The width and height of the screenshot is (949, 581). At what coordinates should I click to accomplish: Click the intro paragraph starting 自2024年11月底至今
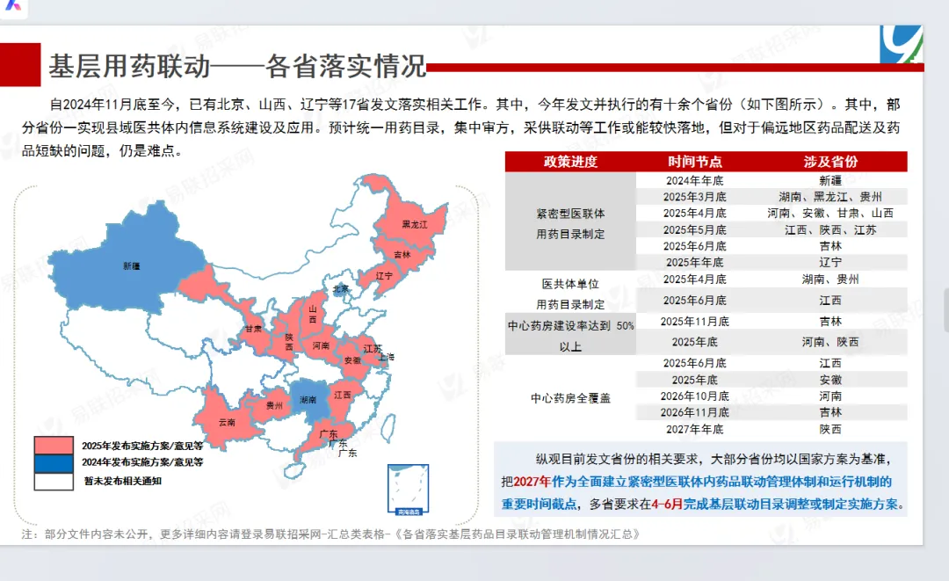pos(461,127)
